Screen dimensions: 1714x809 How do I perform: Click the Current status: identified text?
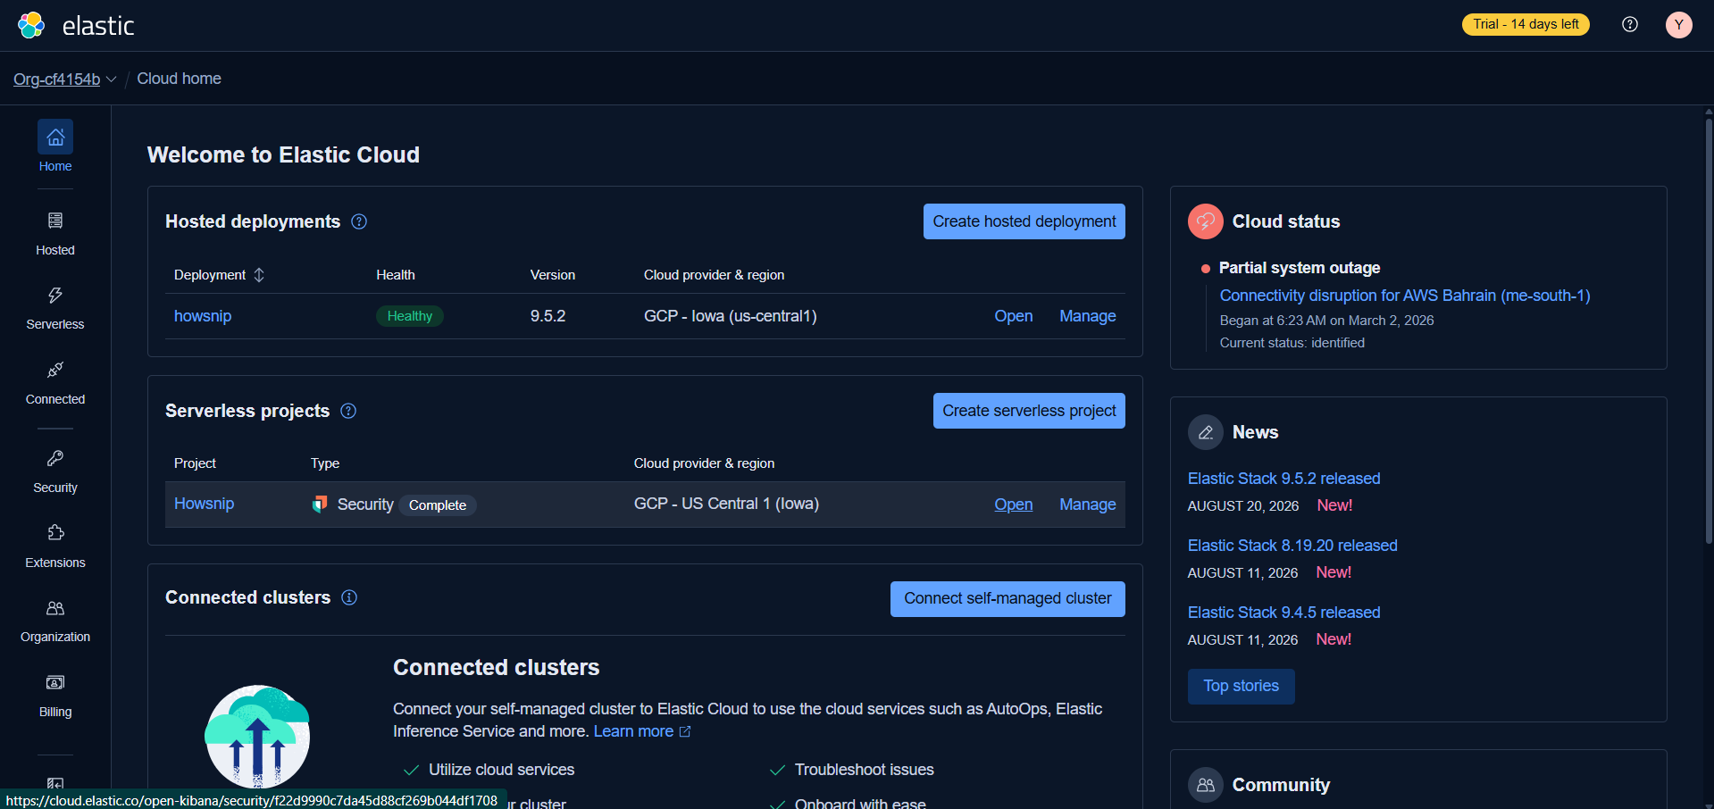point(1292,343)
